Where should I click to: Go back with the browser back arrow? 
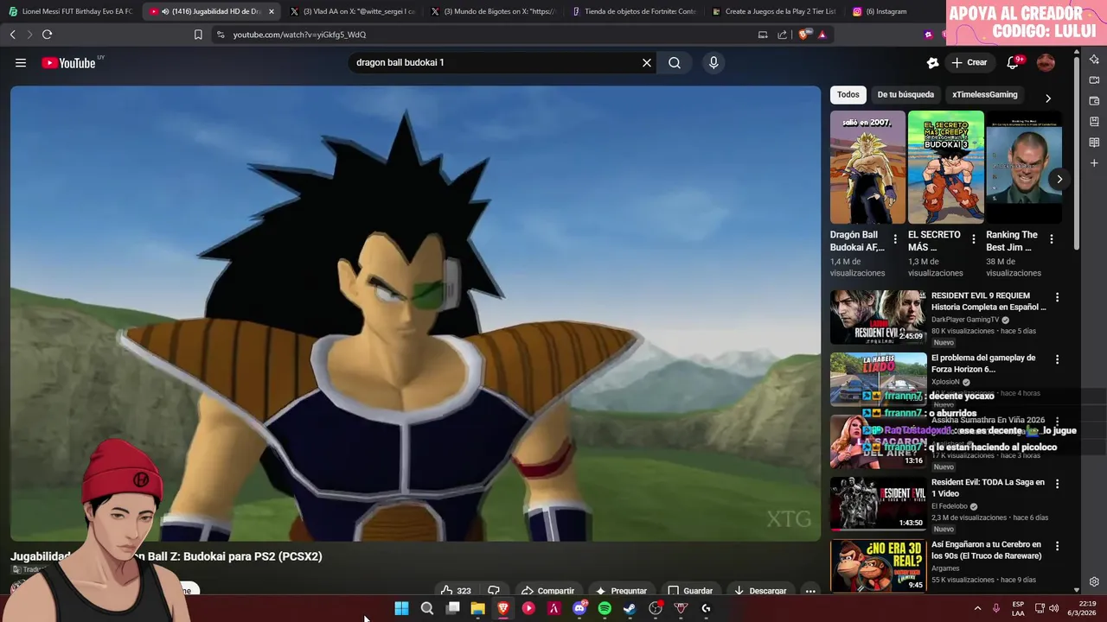coord(12,35)
